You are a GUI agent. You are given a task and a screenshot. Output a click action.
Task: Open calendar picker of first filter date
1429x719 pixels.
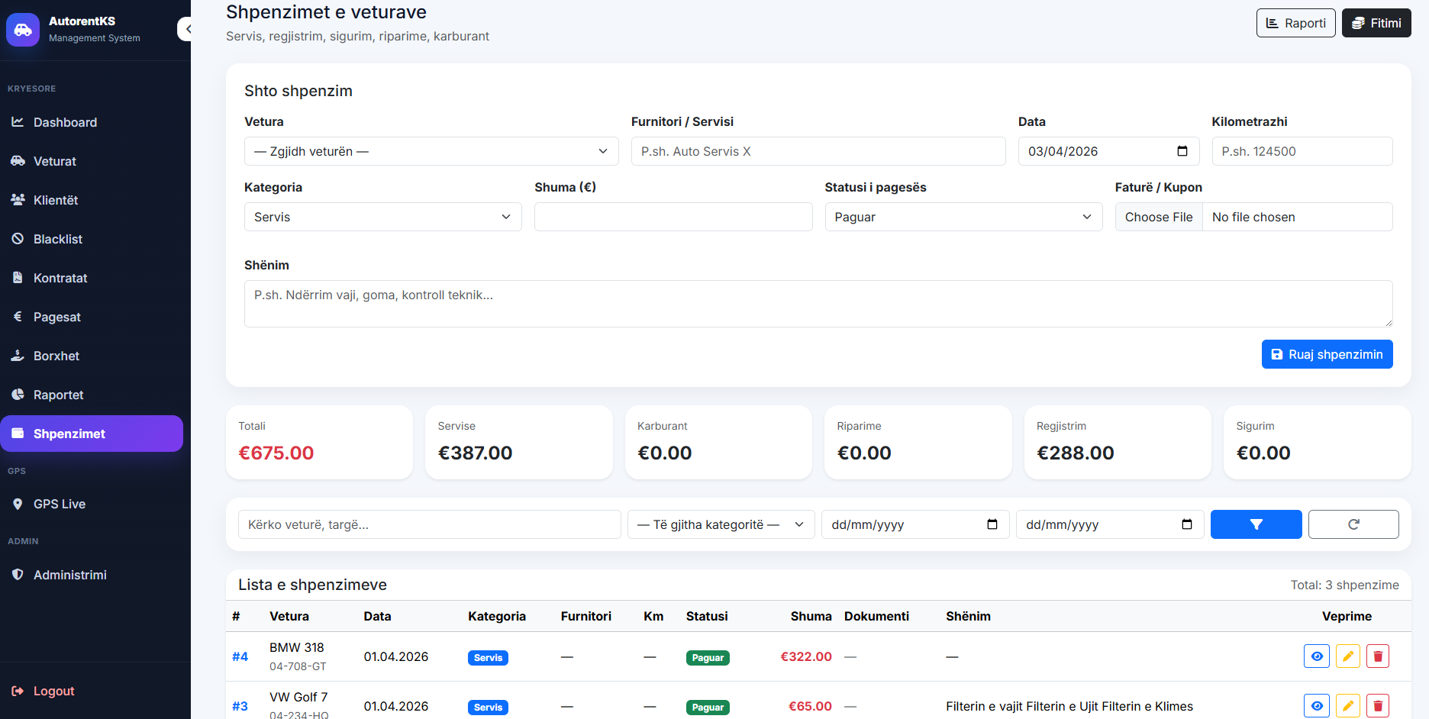992,524
